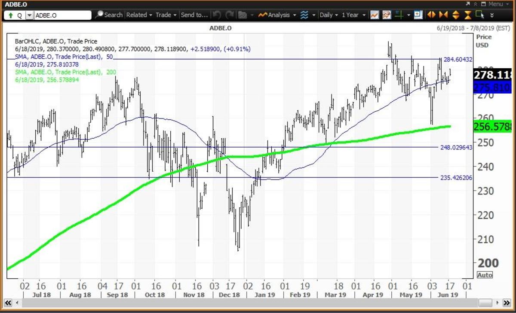This screenshot has width=516, height=313.
Task: Click the ruler zoom-in plus icon
Action: tap(418, 15)
